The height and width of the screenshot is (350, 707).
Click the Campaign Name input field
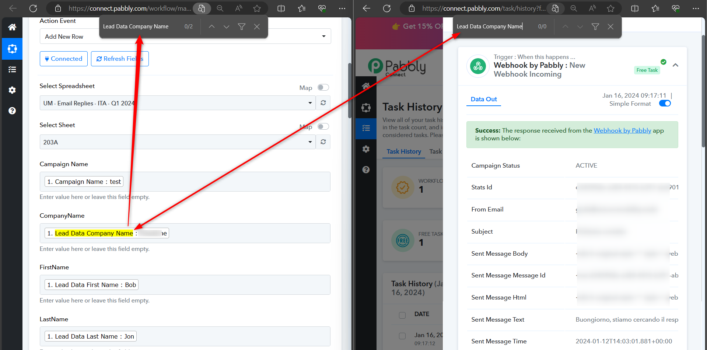pyautogui.click(x=185, y=182)
